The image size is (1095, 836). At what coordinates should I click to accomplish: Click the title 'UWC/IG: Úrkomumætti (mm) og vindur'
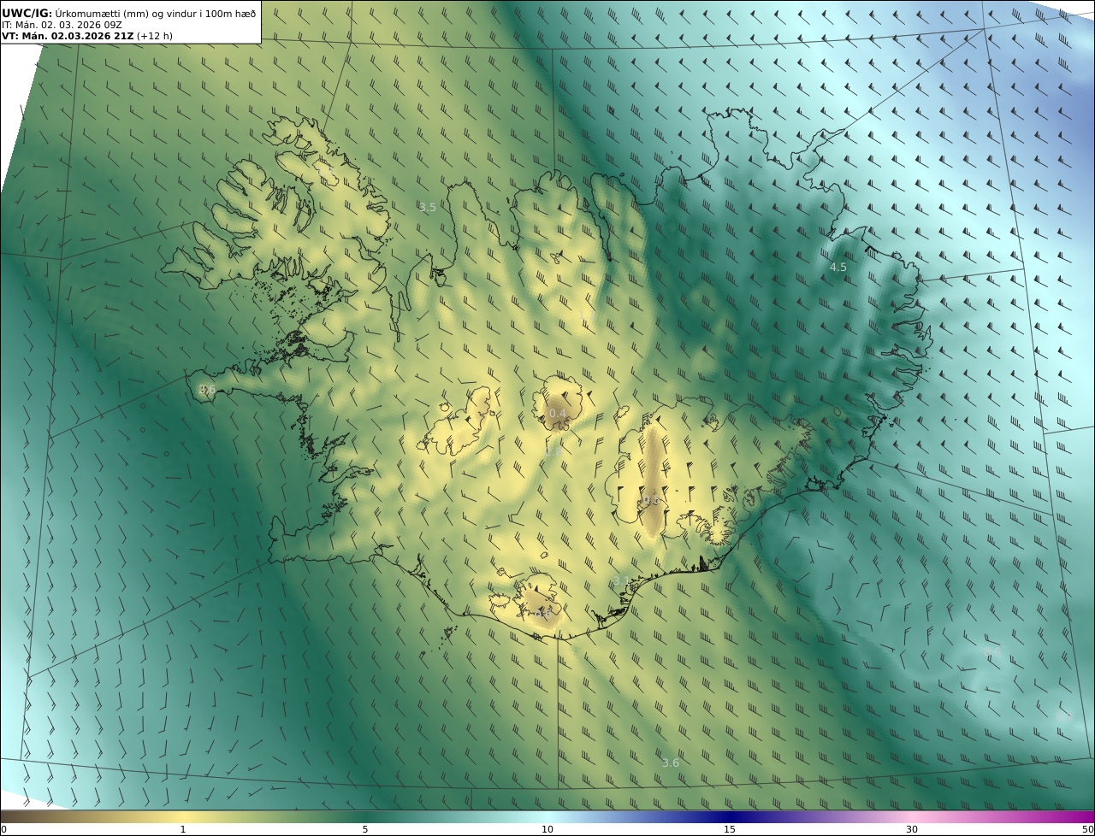tap(130, 13)
